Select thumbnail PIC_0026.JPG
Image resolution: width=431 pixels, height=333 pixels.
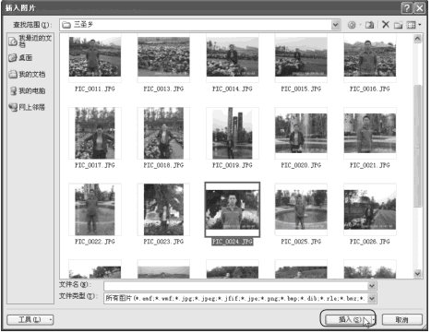[x=370, y=209]
